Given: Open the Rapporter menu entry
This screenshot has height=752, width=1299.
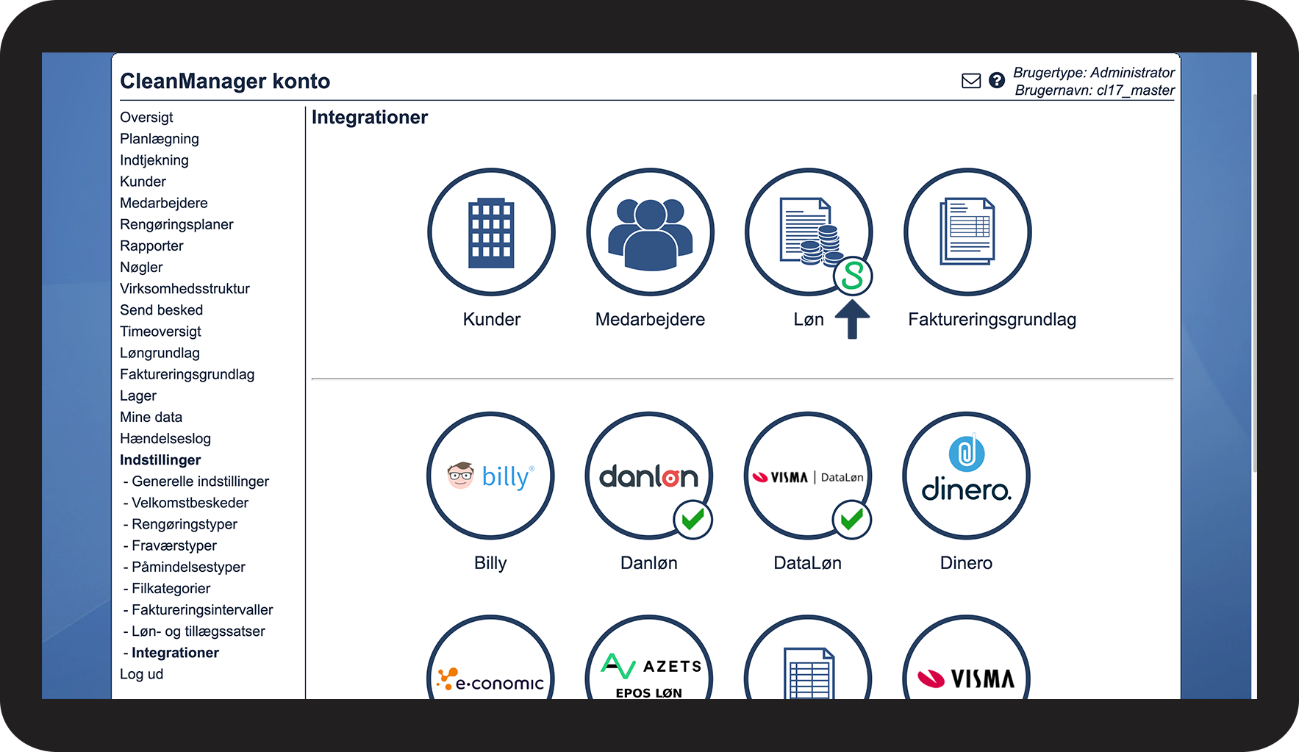Looking at the screenshot, I should click(151, 246).
